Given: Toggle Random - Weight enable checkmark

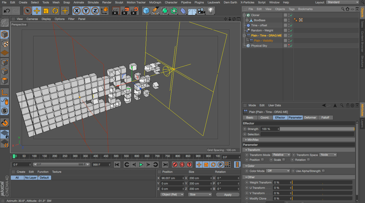Looking at the screenshot, I should click(291, 30).
